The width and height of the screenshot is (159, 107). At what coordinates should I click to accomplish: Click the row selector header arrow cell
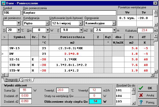(x=5, y=37)
